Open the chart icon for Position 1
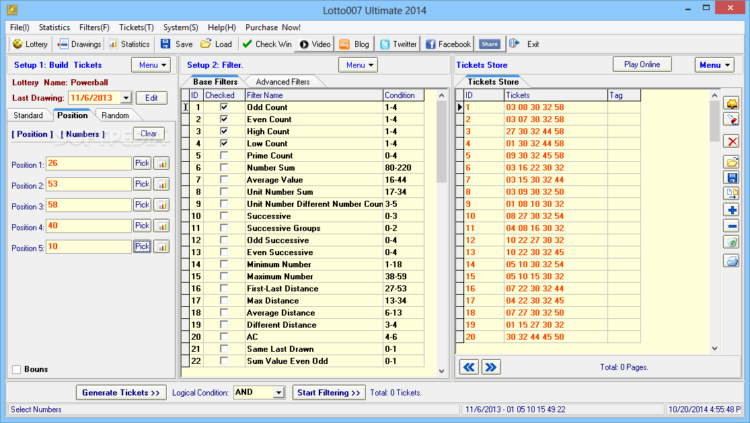 click(x=162, y=163)
